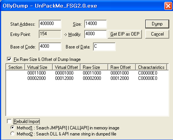The width and height of the screenshot is (173, 140).
Task: Select Virtual Size cell 00002000
Action: pos(36,78)
